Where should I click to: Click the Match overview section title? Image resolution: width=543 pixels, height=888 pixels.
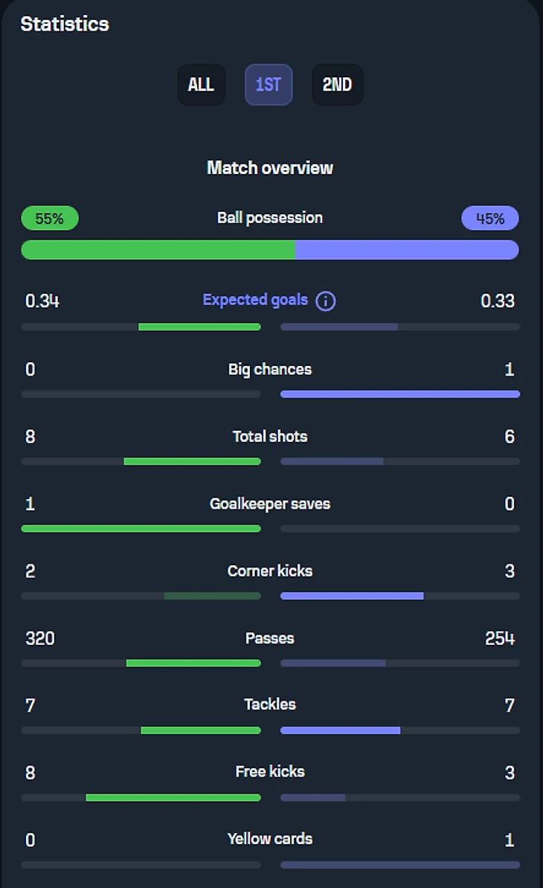pyautogui.click(x=270, y=167)
